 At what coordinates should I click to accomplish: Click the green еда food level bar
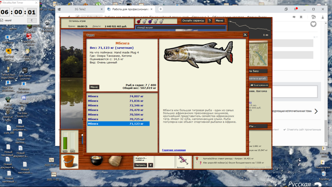[x=65, y=141]
